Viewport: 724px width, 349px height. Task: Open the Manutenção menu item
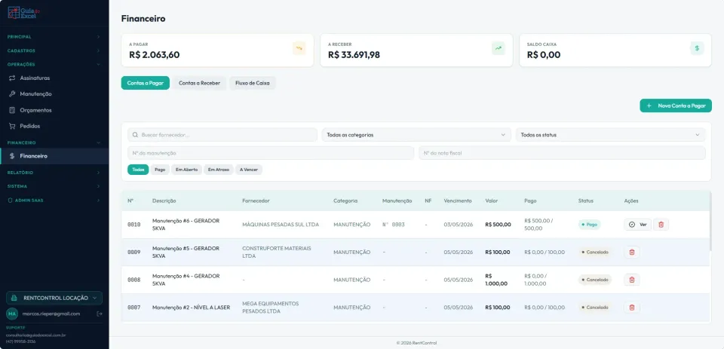coord(54,93)
